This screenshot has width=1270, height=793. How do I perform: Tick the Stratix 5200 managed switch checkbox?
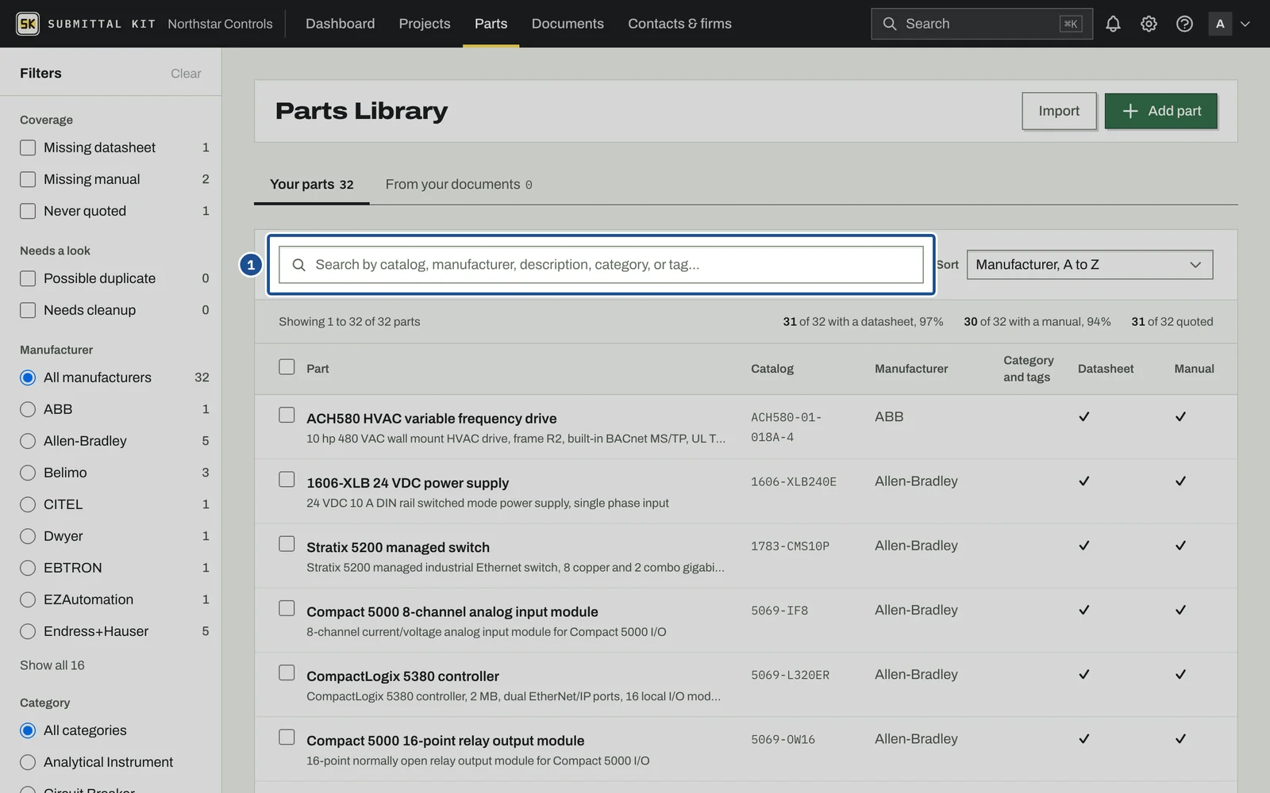pos(287,543)
